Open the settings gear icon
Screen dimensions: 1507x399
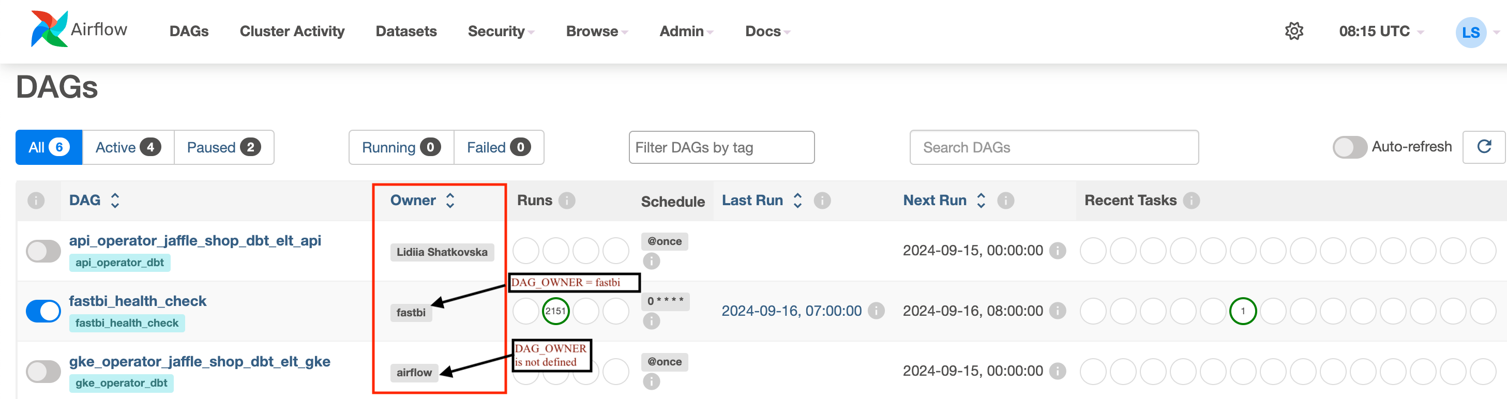(1293, 31)
